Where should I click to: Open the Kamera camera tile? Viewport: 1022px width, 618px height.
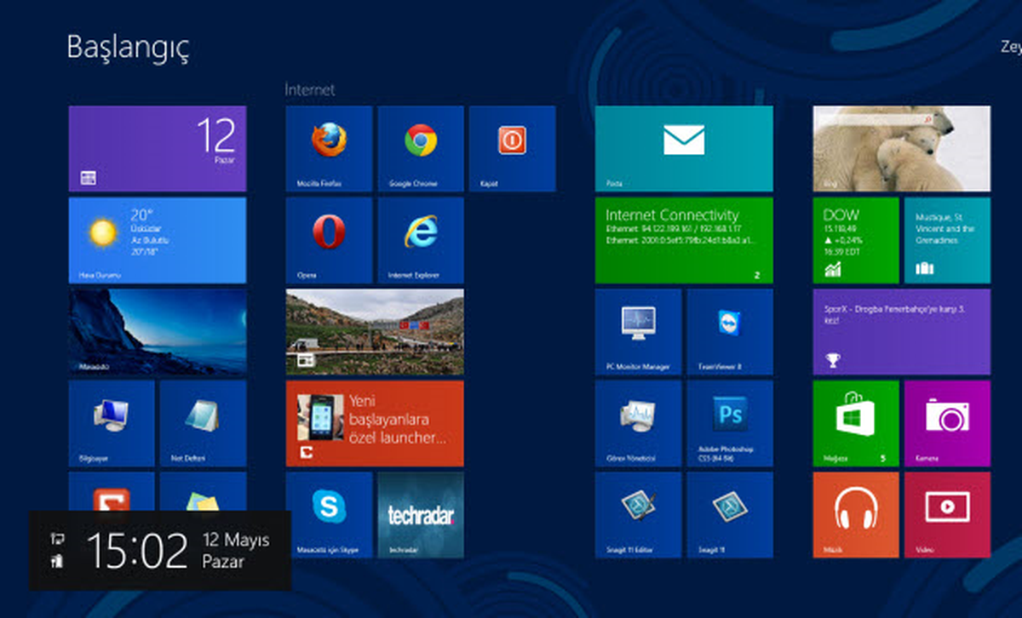coord(947,423)
